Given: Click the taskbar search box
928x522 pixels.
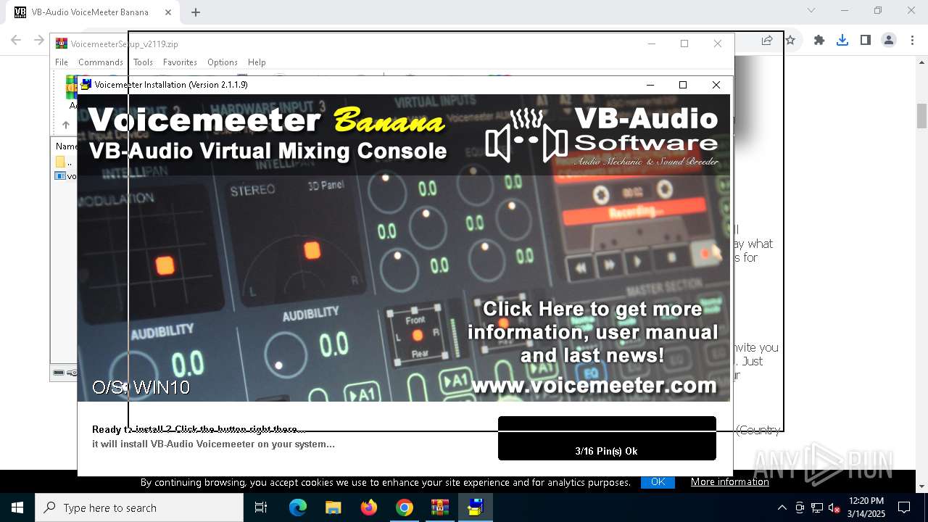Looking at the screenshot, I should (139, 507).
